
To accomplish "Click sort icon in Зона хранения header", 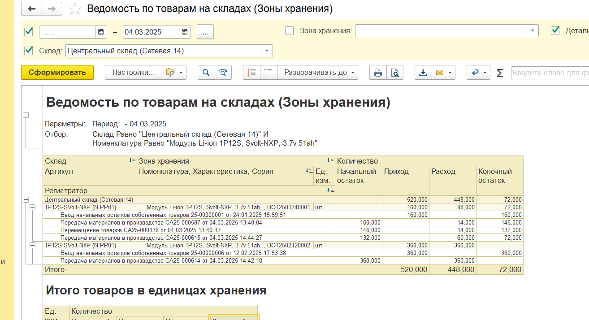I will coord(330,160).
